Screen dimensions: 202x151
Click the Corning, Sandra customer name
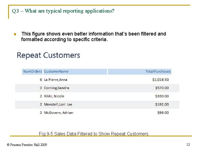click(x=56, y=88)
